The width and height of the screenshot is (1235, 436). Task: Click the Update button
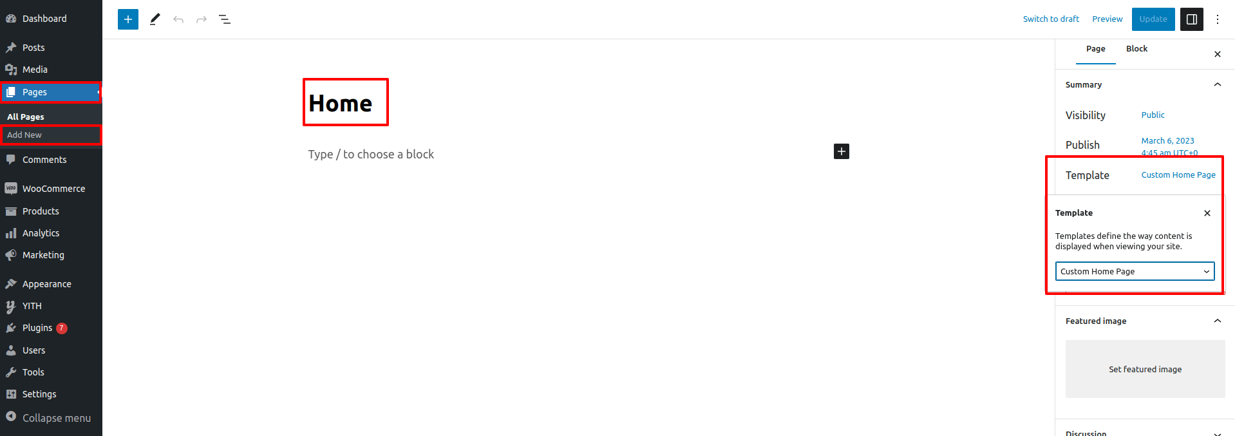pos(1153,19)
